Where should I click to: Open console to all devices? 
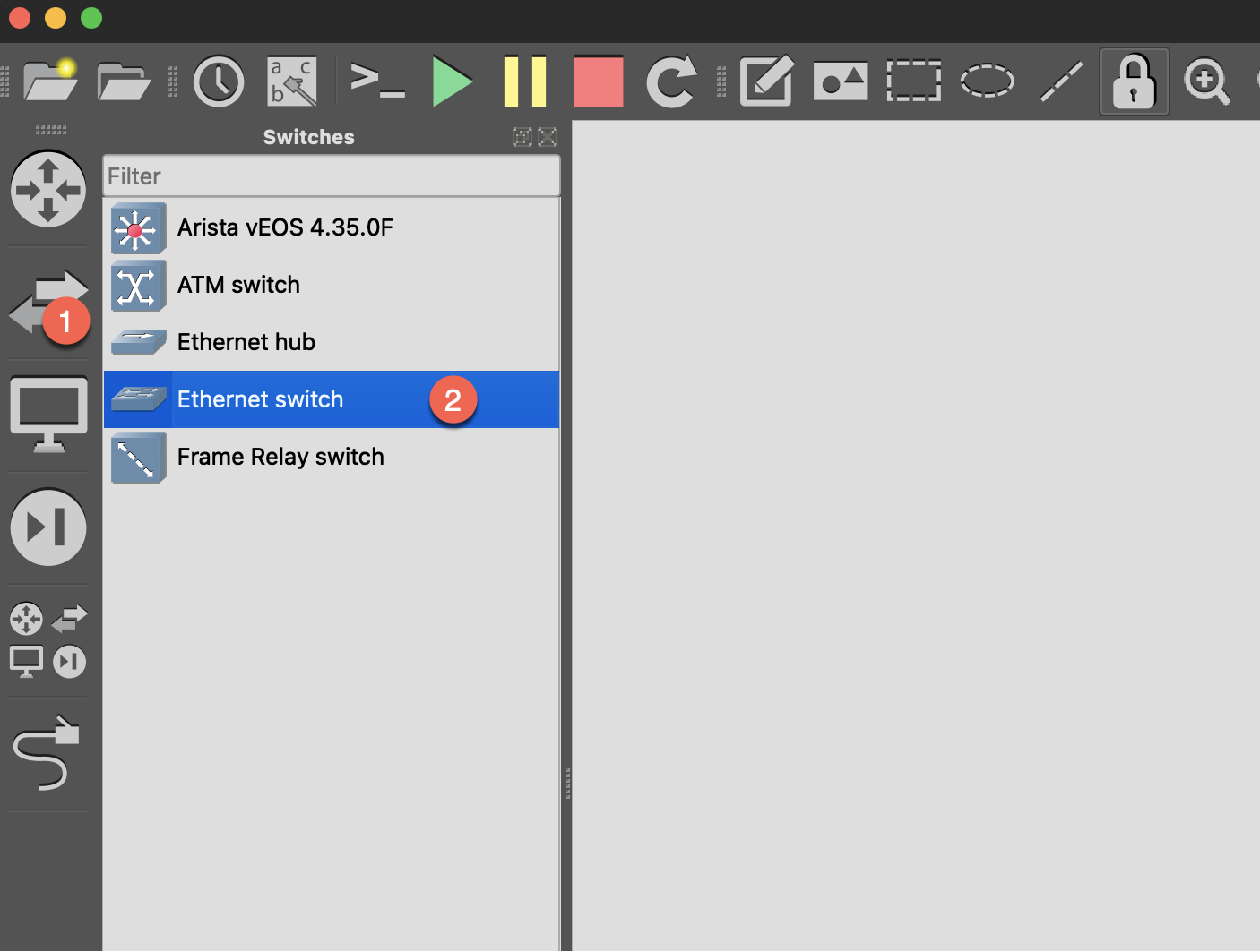(376, 81)
